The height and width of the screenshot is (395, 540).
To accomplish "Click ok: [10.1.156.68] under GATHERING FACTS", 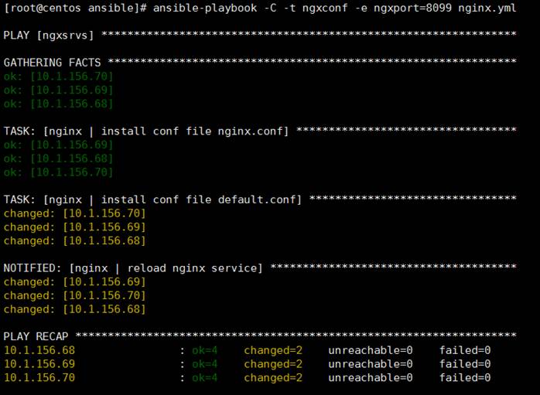I will 59,104.
